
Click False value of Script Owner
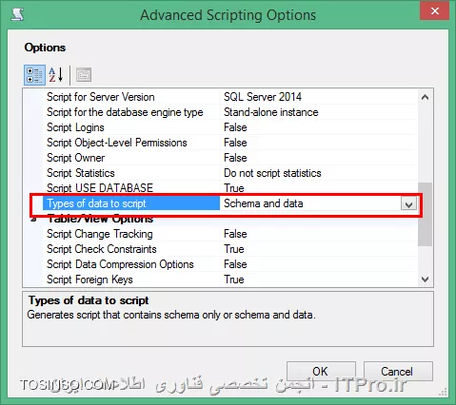pyautogui.click(x=235, y=158)
